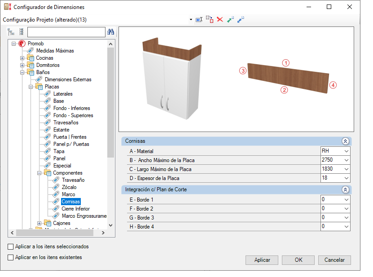Collapse the Cornisas section header chevron

[346, 141]
